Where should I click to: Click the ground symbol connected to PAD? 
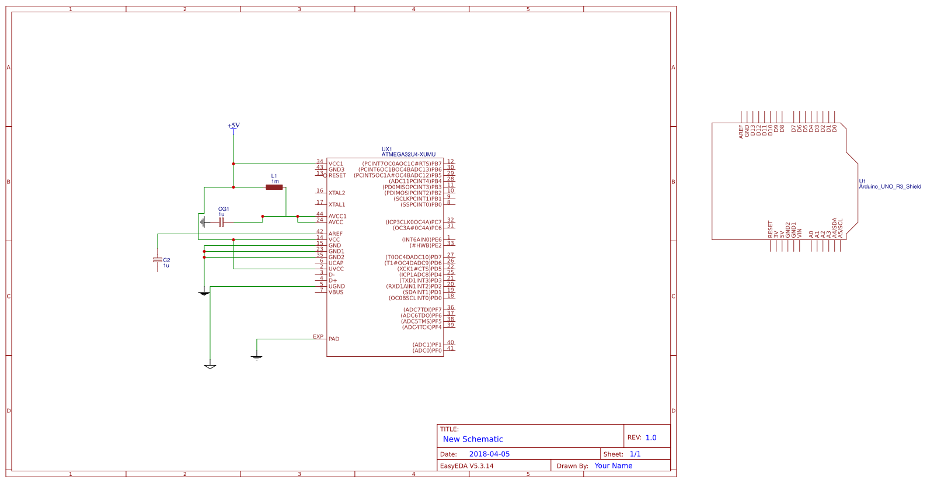pyautogui.click(x=257, y=356)
